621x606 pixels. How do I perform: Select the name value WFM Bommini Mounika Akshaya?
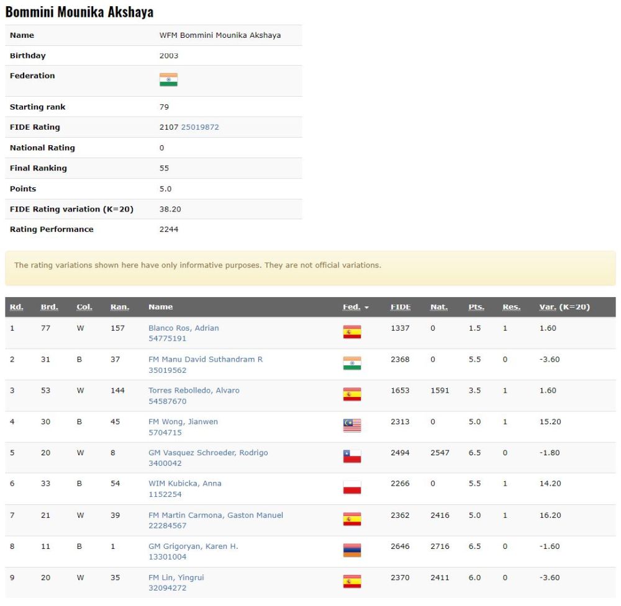(220, 35)
